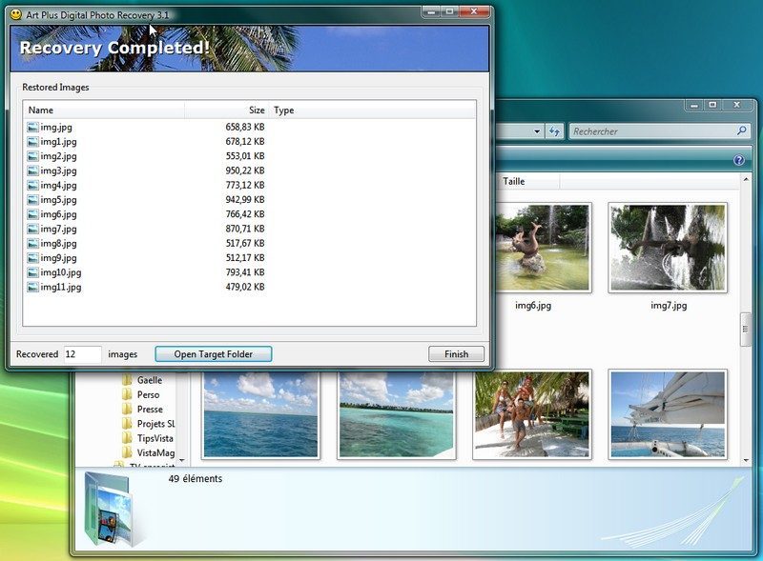This screenshot has height=561, width=763.
Task: Click the Taille column header in Explorer
Action: coord(527,181)
